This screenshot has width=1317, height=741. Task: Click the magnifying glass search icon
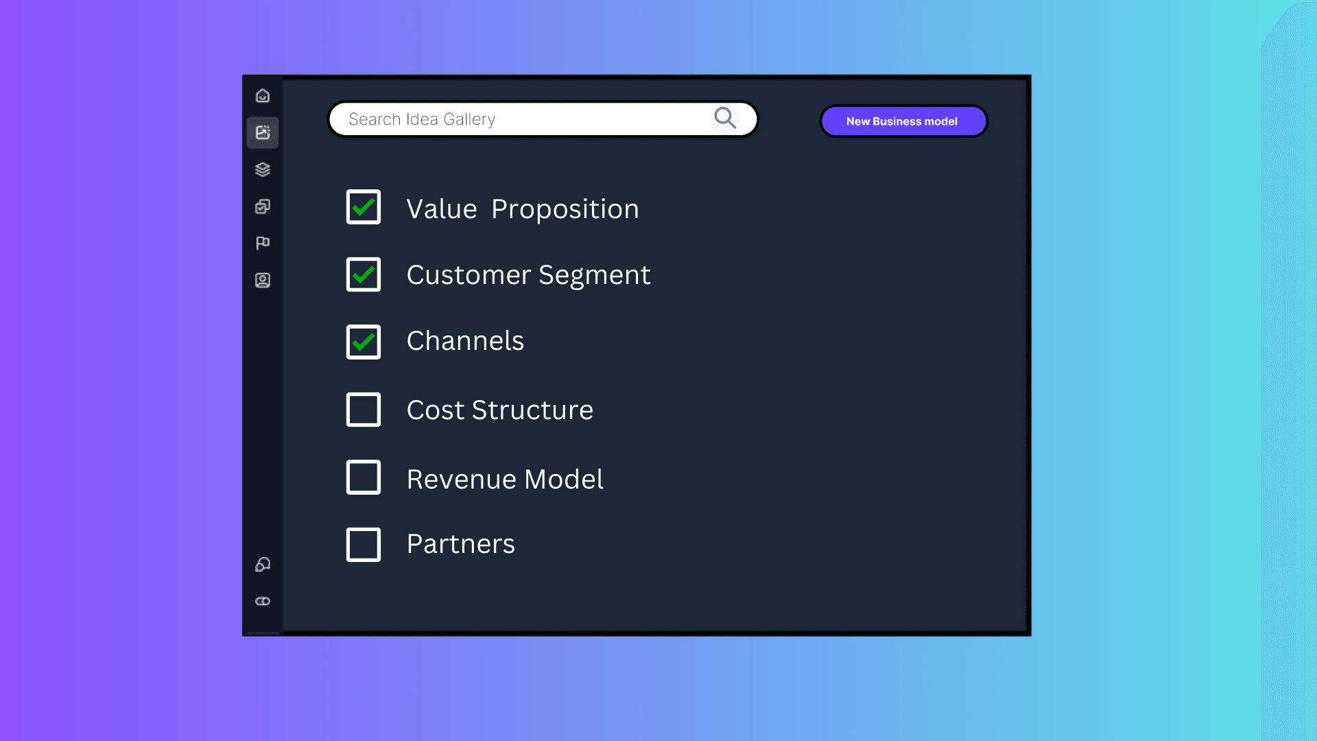(x=725, y=118)
